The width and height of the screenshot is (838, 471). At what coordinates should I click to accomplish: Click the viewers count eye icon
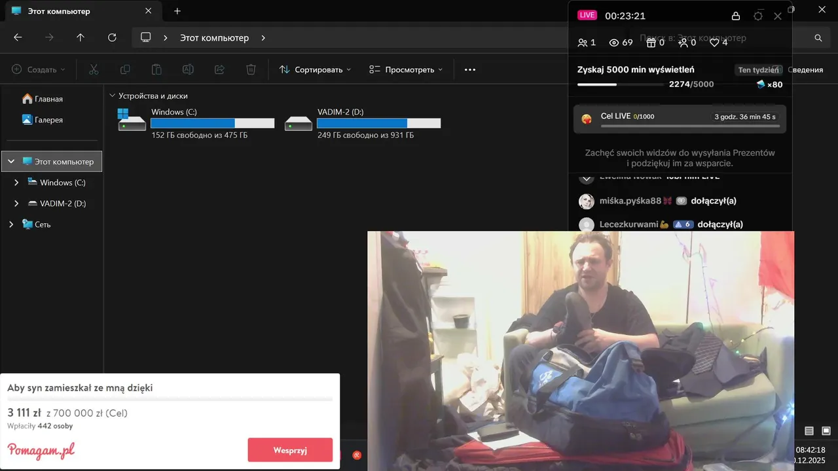click(614, 43)
